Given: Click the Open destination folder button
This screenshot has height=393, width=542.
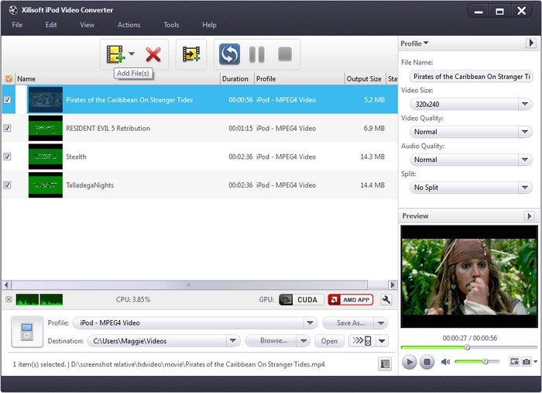Looking at the screenshot, I should pos(329,341).
